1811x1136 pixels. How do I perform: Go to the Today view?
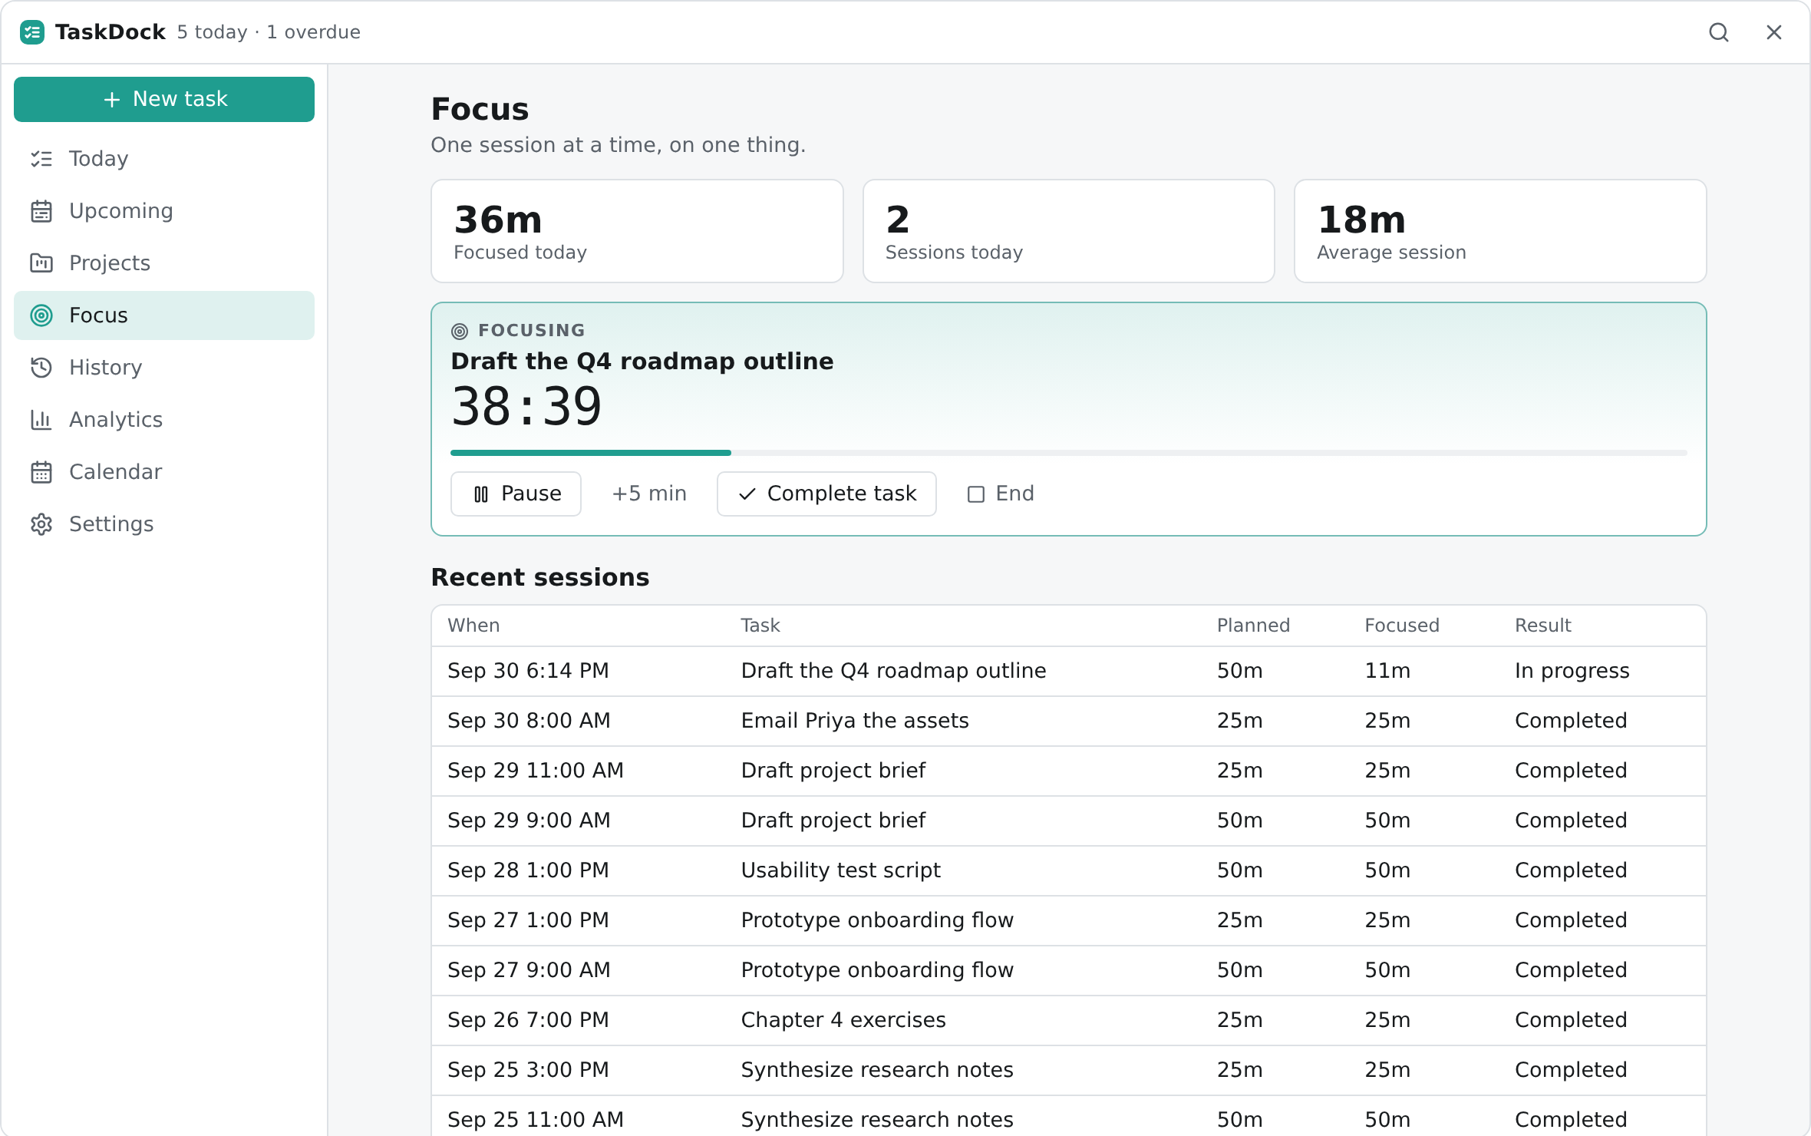pos(164,159)
